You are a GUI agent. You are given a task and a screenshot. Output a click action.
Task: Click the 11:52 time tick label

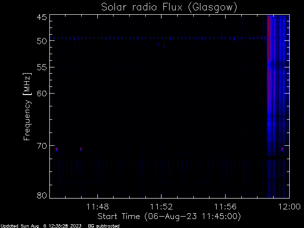coord(161,207)
